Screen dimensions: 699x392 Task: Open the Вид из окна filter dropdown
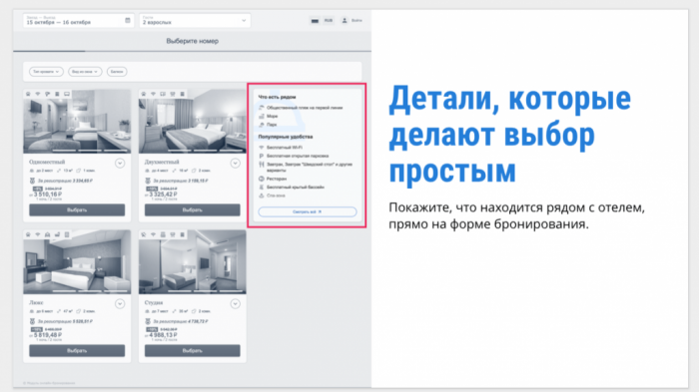(x=85, y=71)
